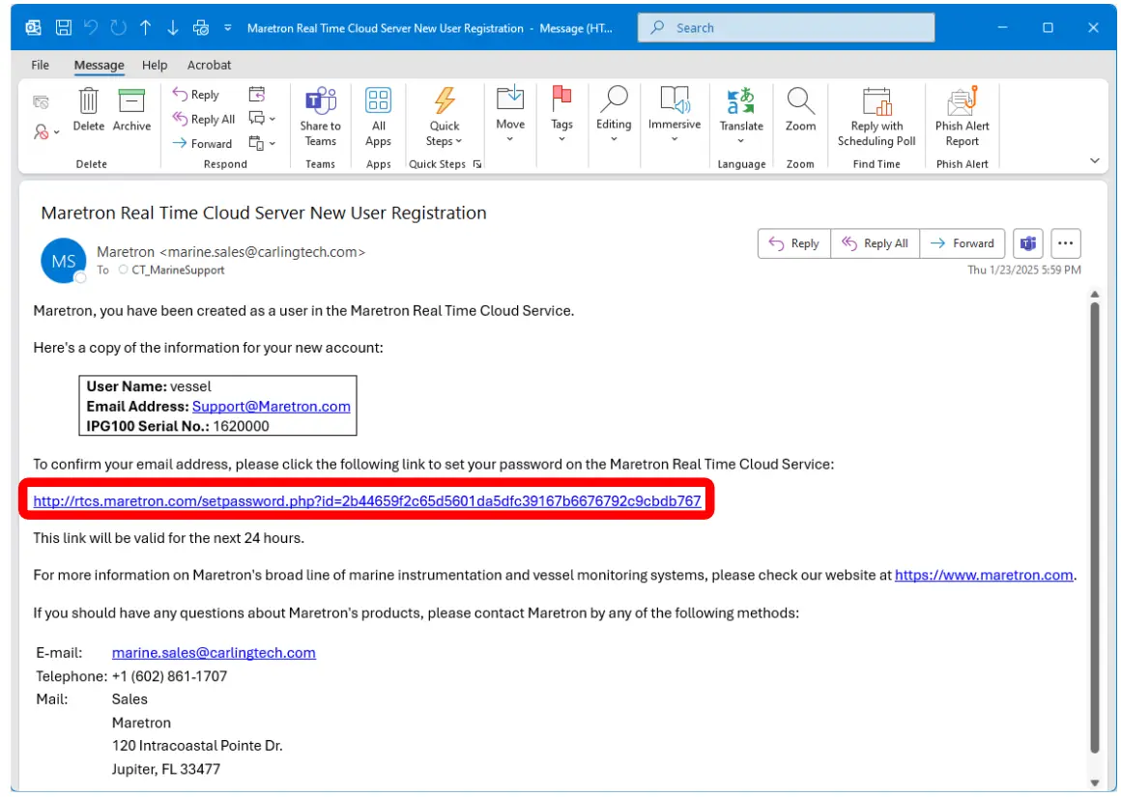The image size is (1121, 797).
Task: Click the CT_MarineSupport recipient
Action: pyautogui.click(x=177, y=270)
